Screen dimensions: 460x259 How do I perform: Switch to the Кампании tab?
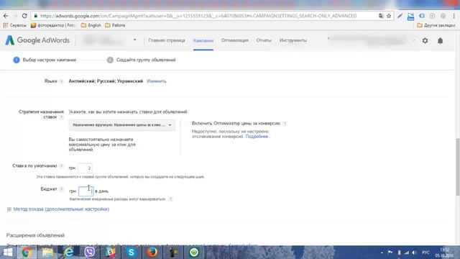click(203, 40)
